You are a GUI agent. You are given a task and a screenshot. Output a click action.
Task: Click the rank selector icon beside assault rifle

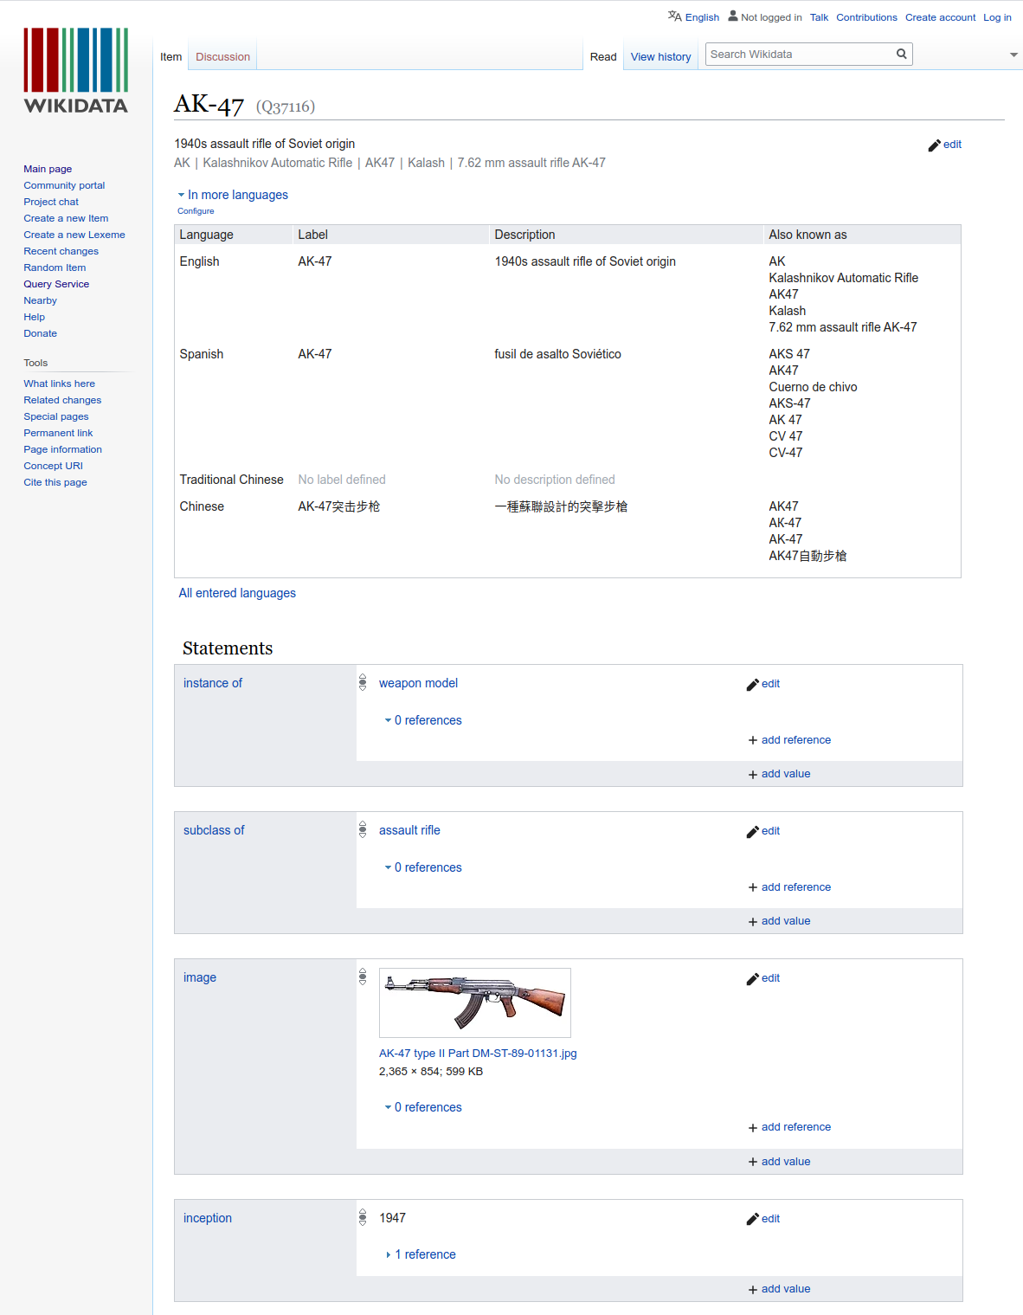(x=363, y=830)
